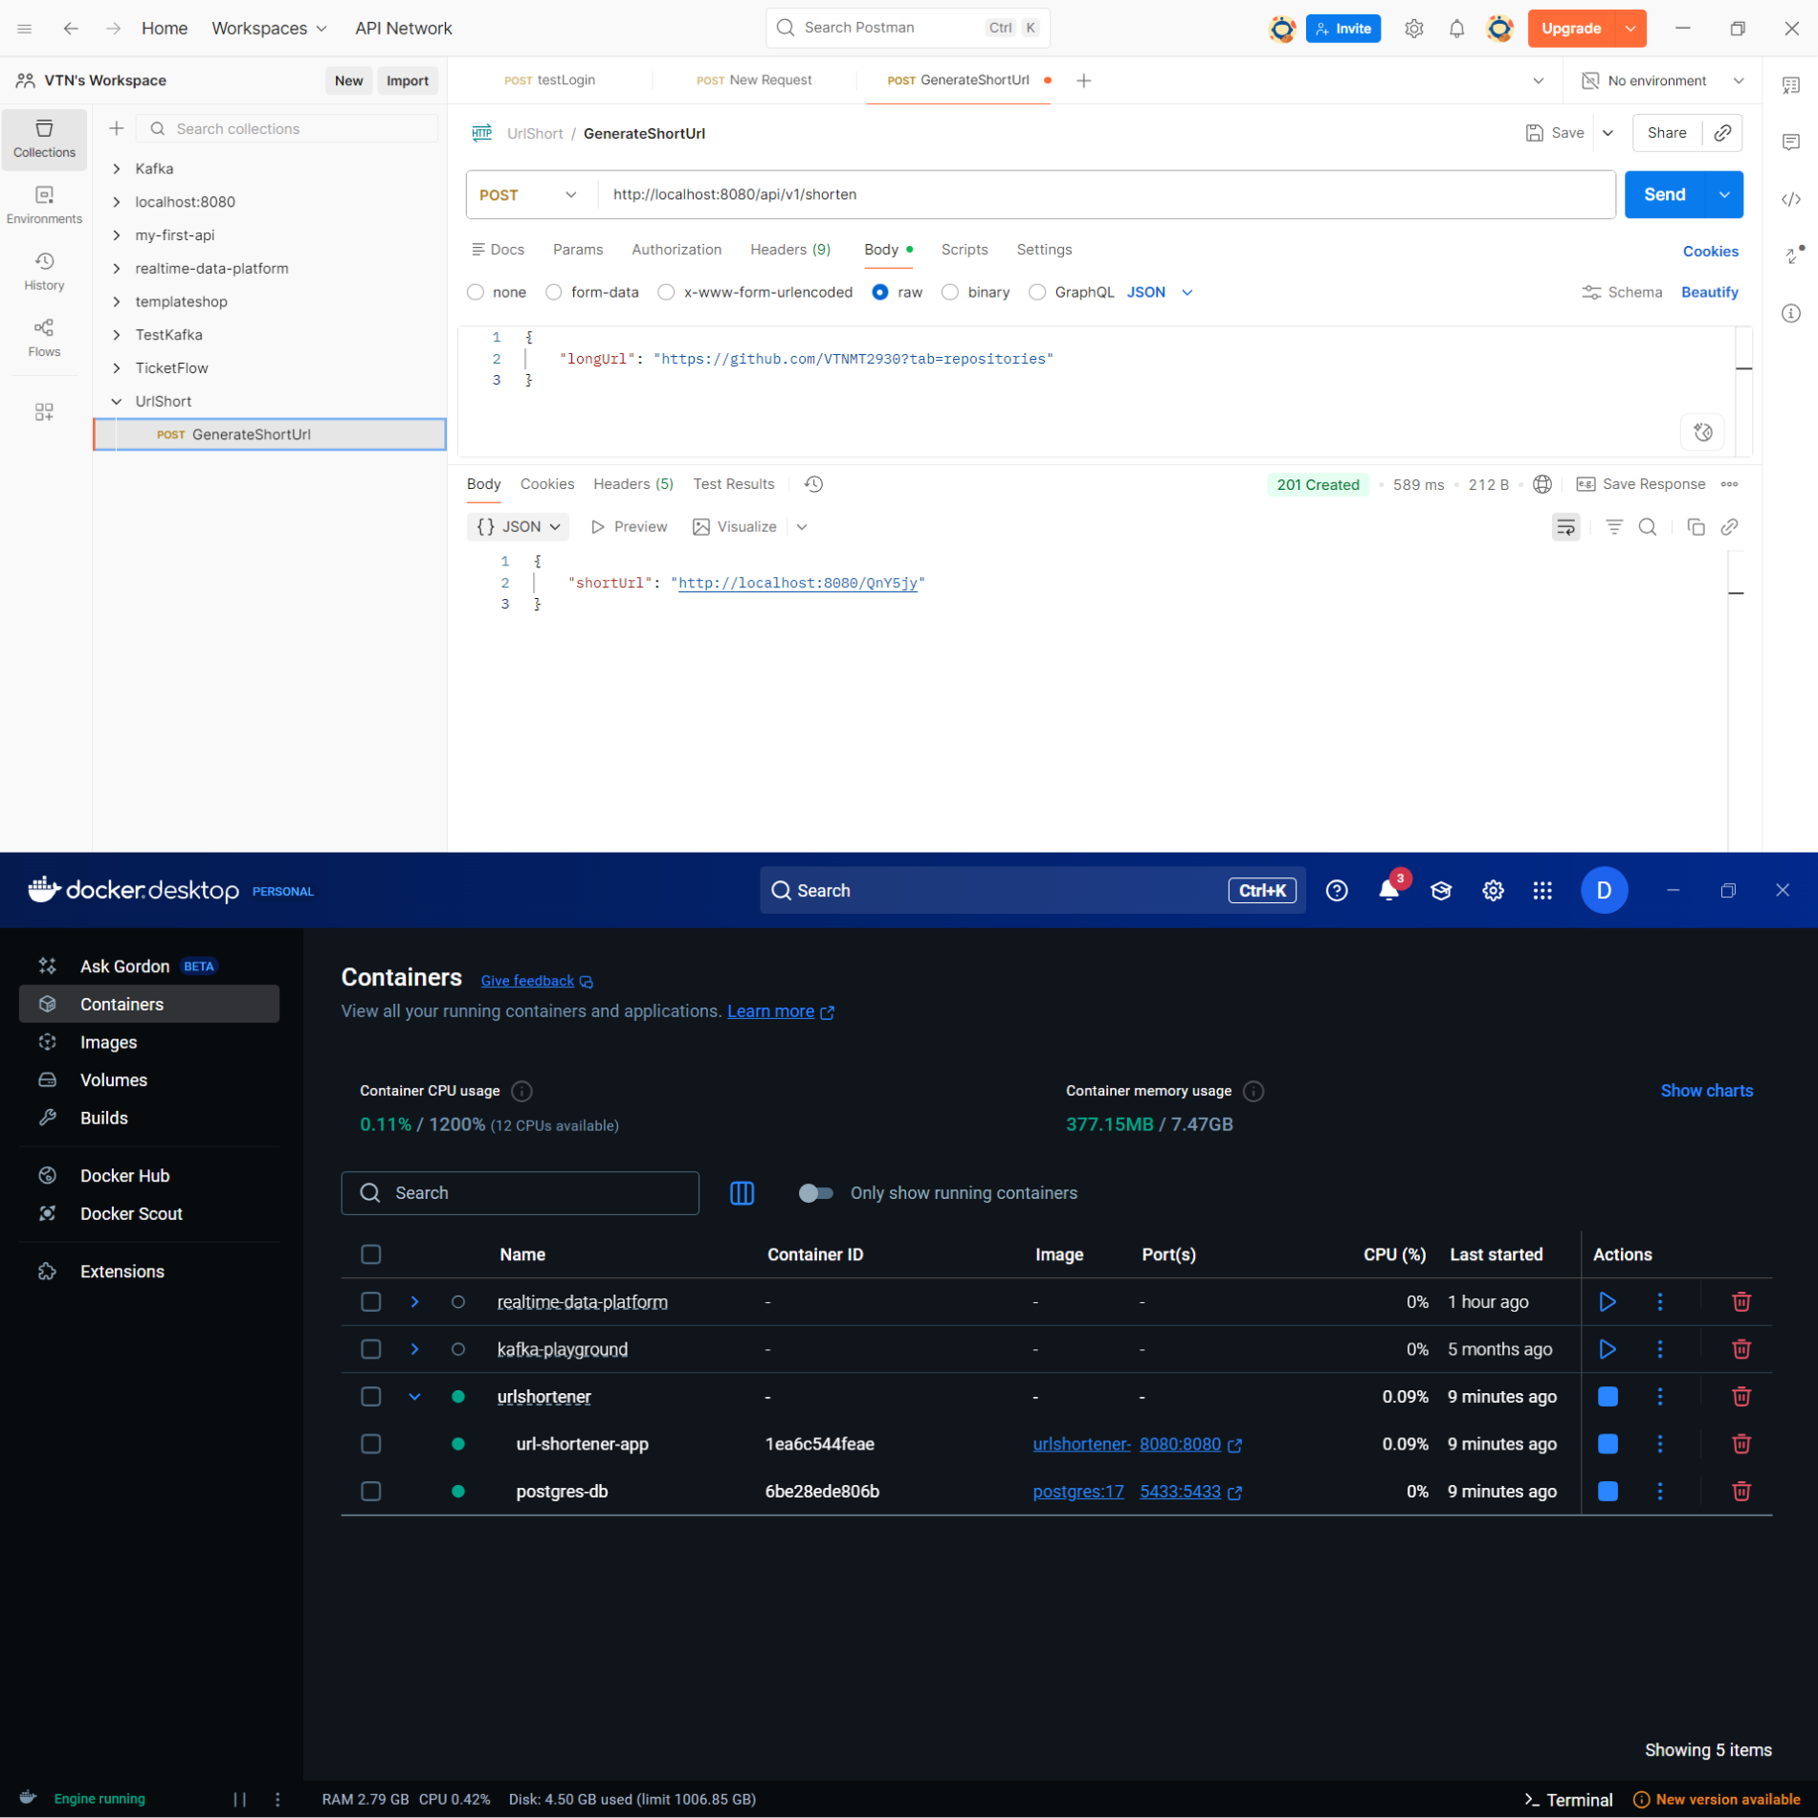Click Docker notifications bell icon
This screenshot has height=1818, width=1818.
[x=1388, y=891]
